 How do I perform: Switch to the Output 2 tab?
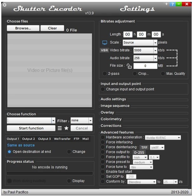[29, 139]
